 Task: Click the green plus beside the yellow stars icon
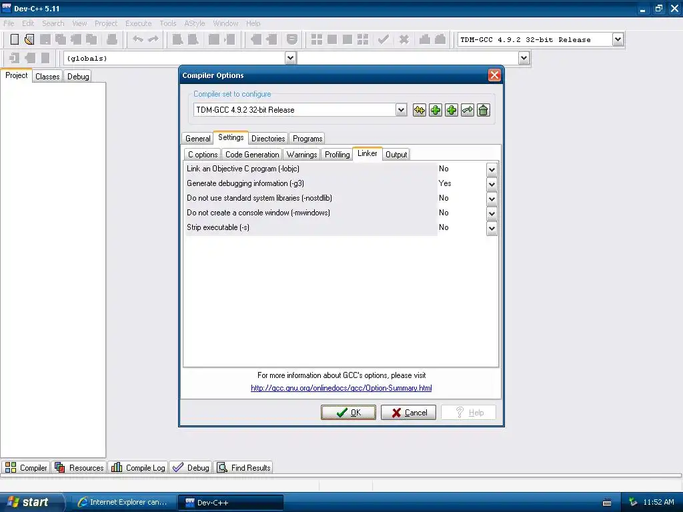click(x=435, y=110)
